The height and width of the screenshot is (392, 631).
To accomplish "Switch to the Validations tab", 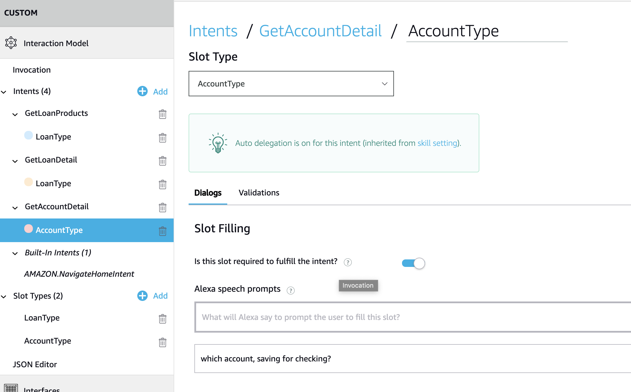I will pyautogui.click(x=259, y=193).
